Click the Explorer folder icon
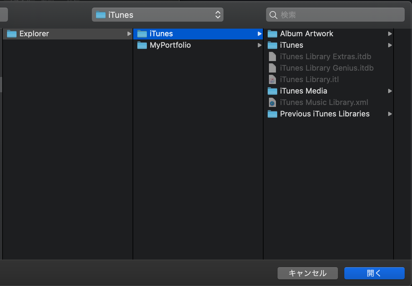 click(12, 34)
